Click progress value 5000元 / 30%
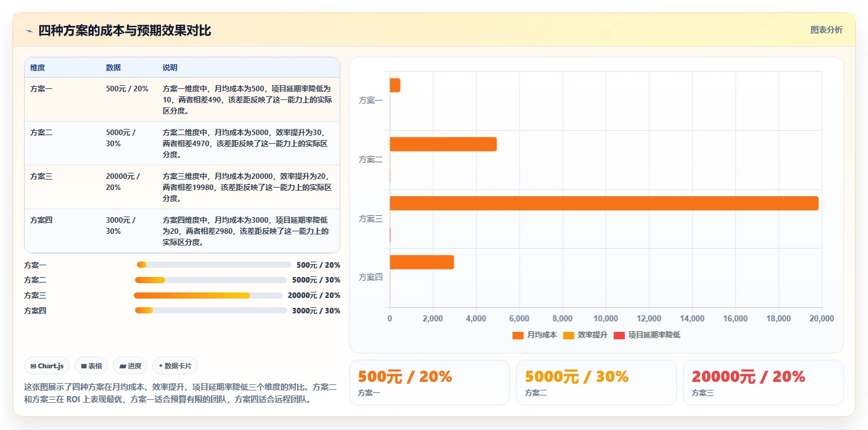The height and width of the screenshot is (430, 868). pos(316,280)
